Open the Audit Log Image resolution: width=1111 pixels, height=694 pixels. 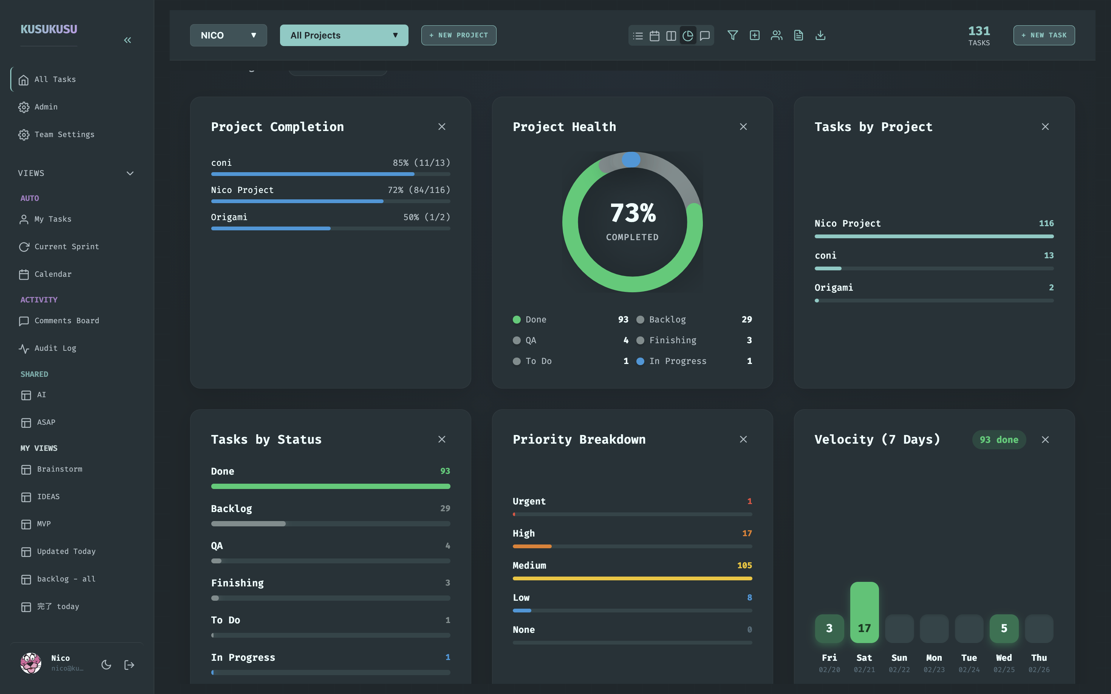pyautogui.click(x=55, y=348)
